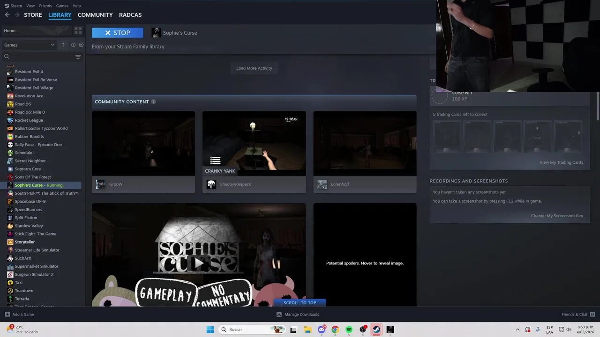Click the Add a Game plus icon
Viewport: 600px width, 337px height.
pos(7,314)
